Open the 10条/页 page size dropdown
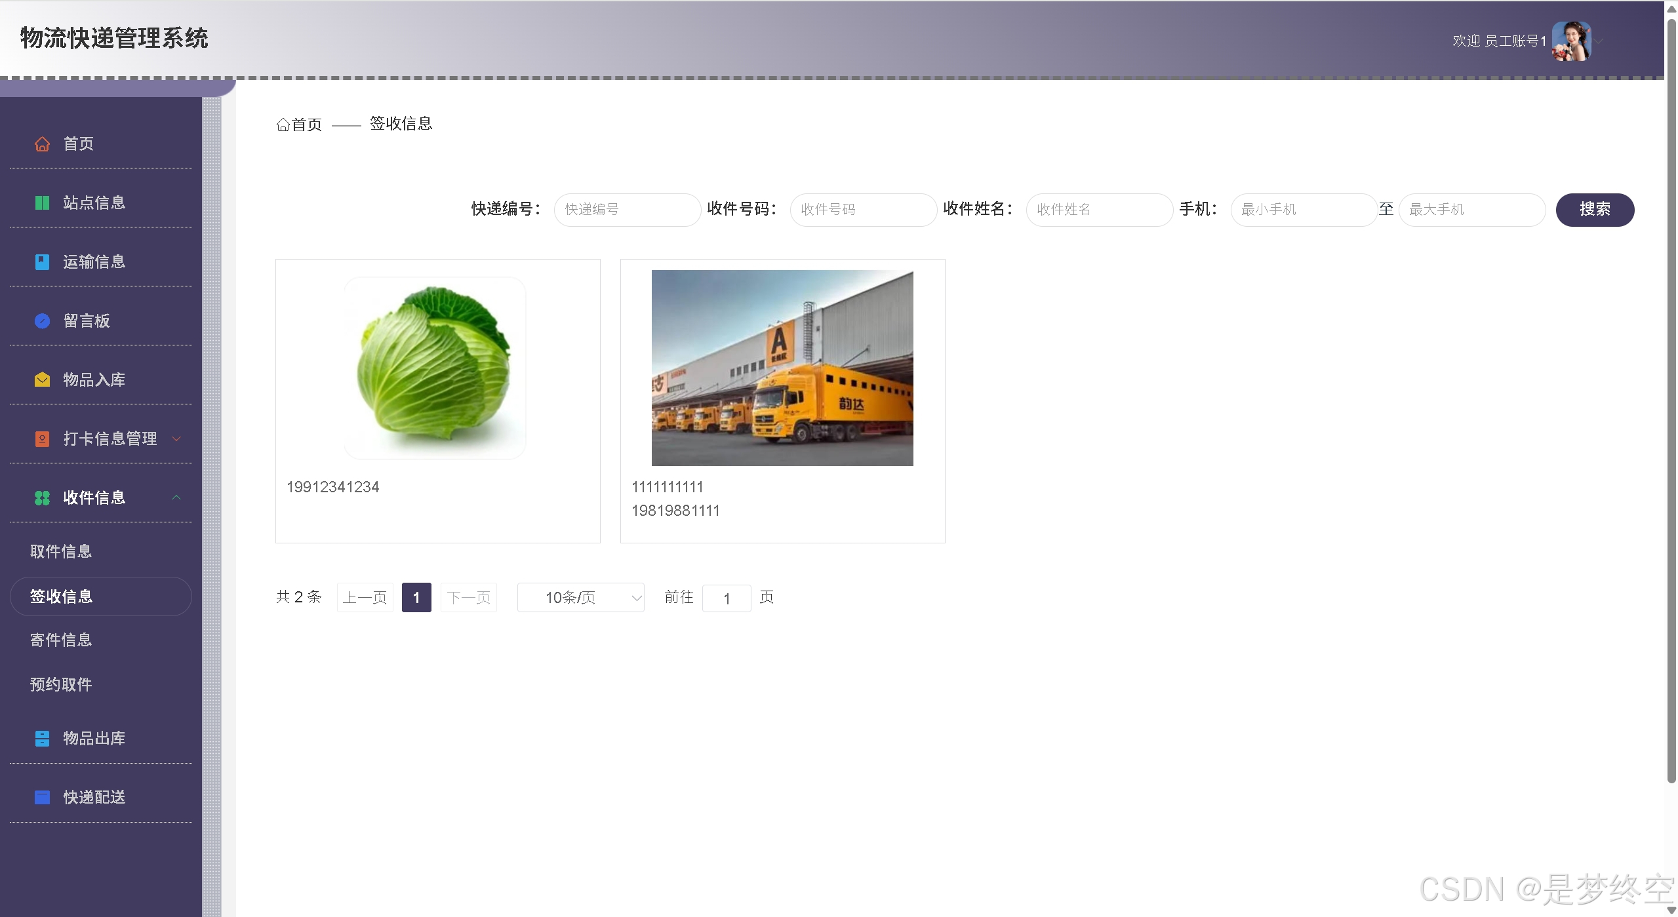 coord(580,597)
